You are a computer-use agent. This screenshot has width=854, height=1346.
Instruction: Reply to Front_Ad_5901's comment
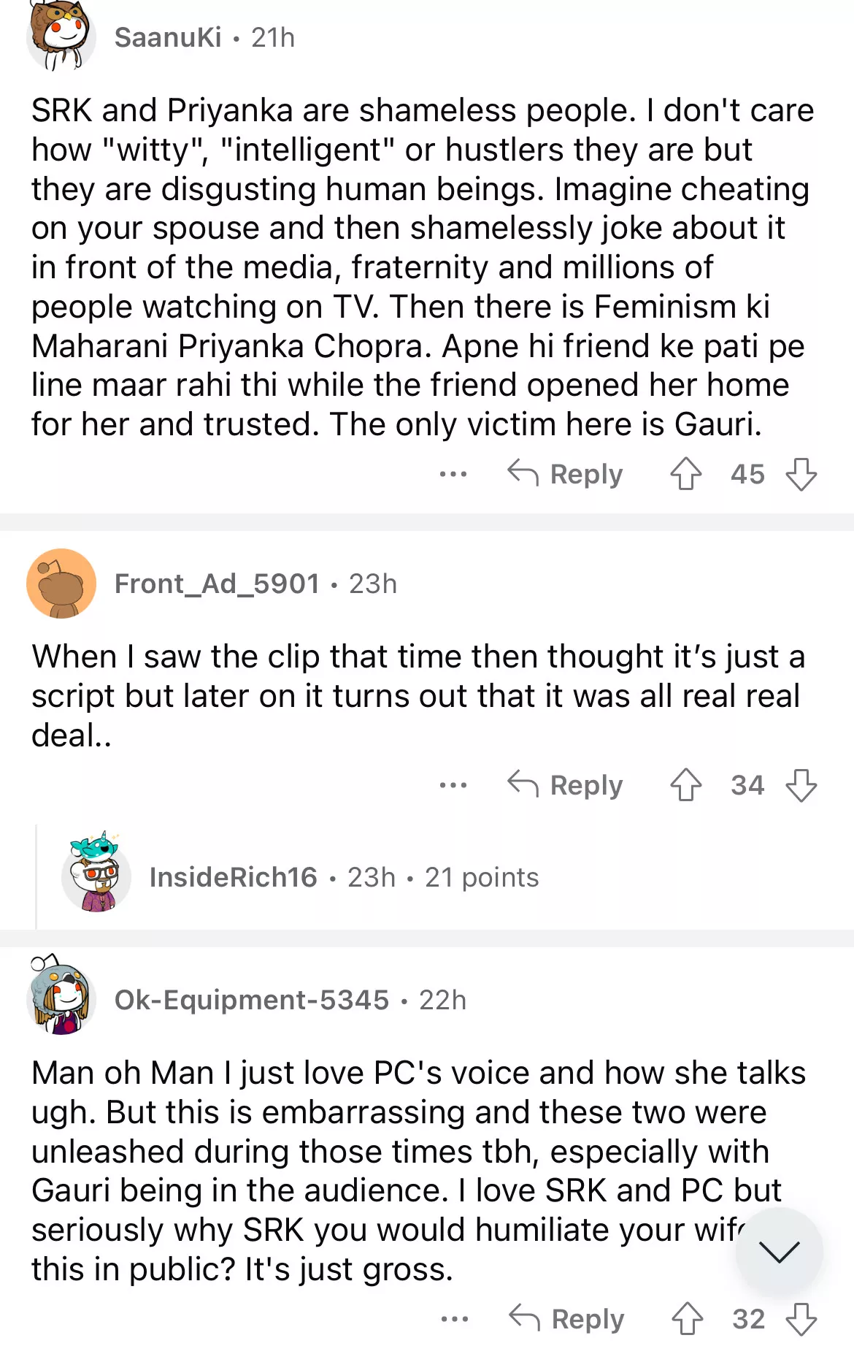click(566, 785)
